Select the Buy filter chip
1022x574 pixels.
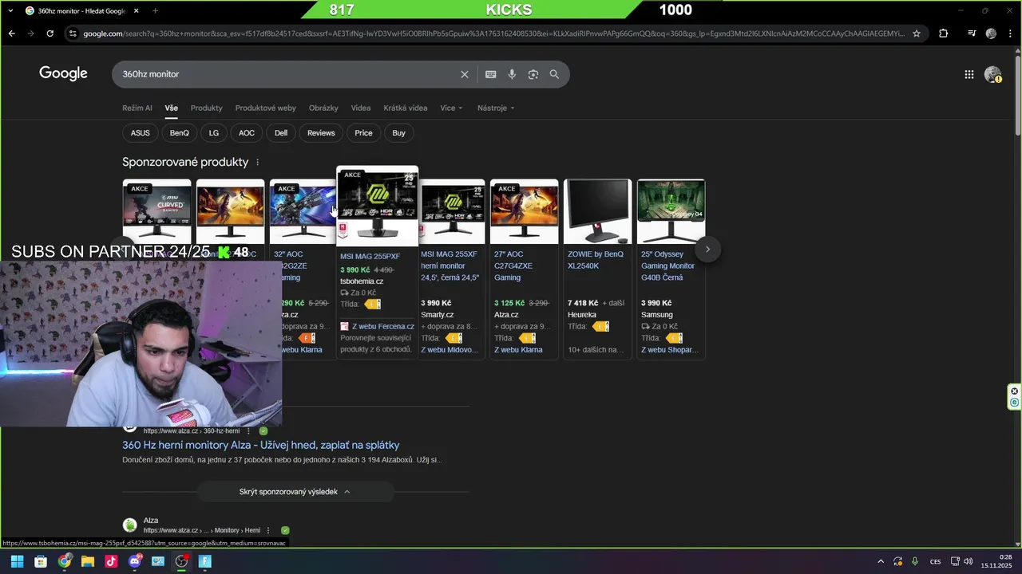click(398, 133)
